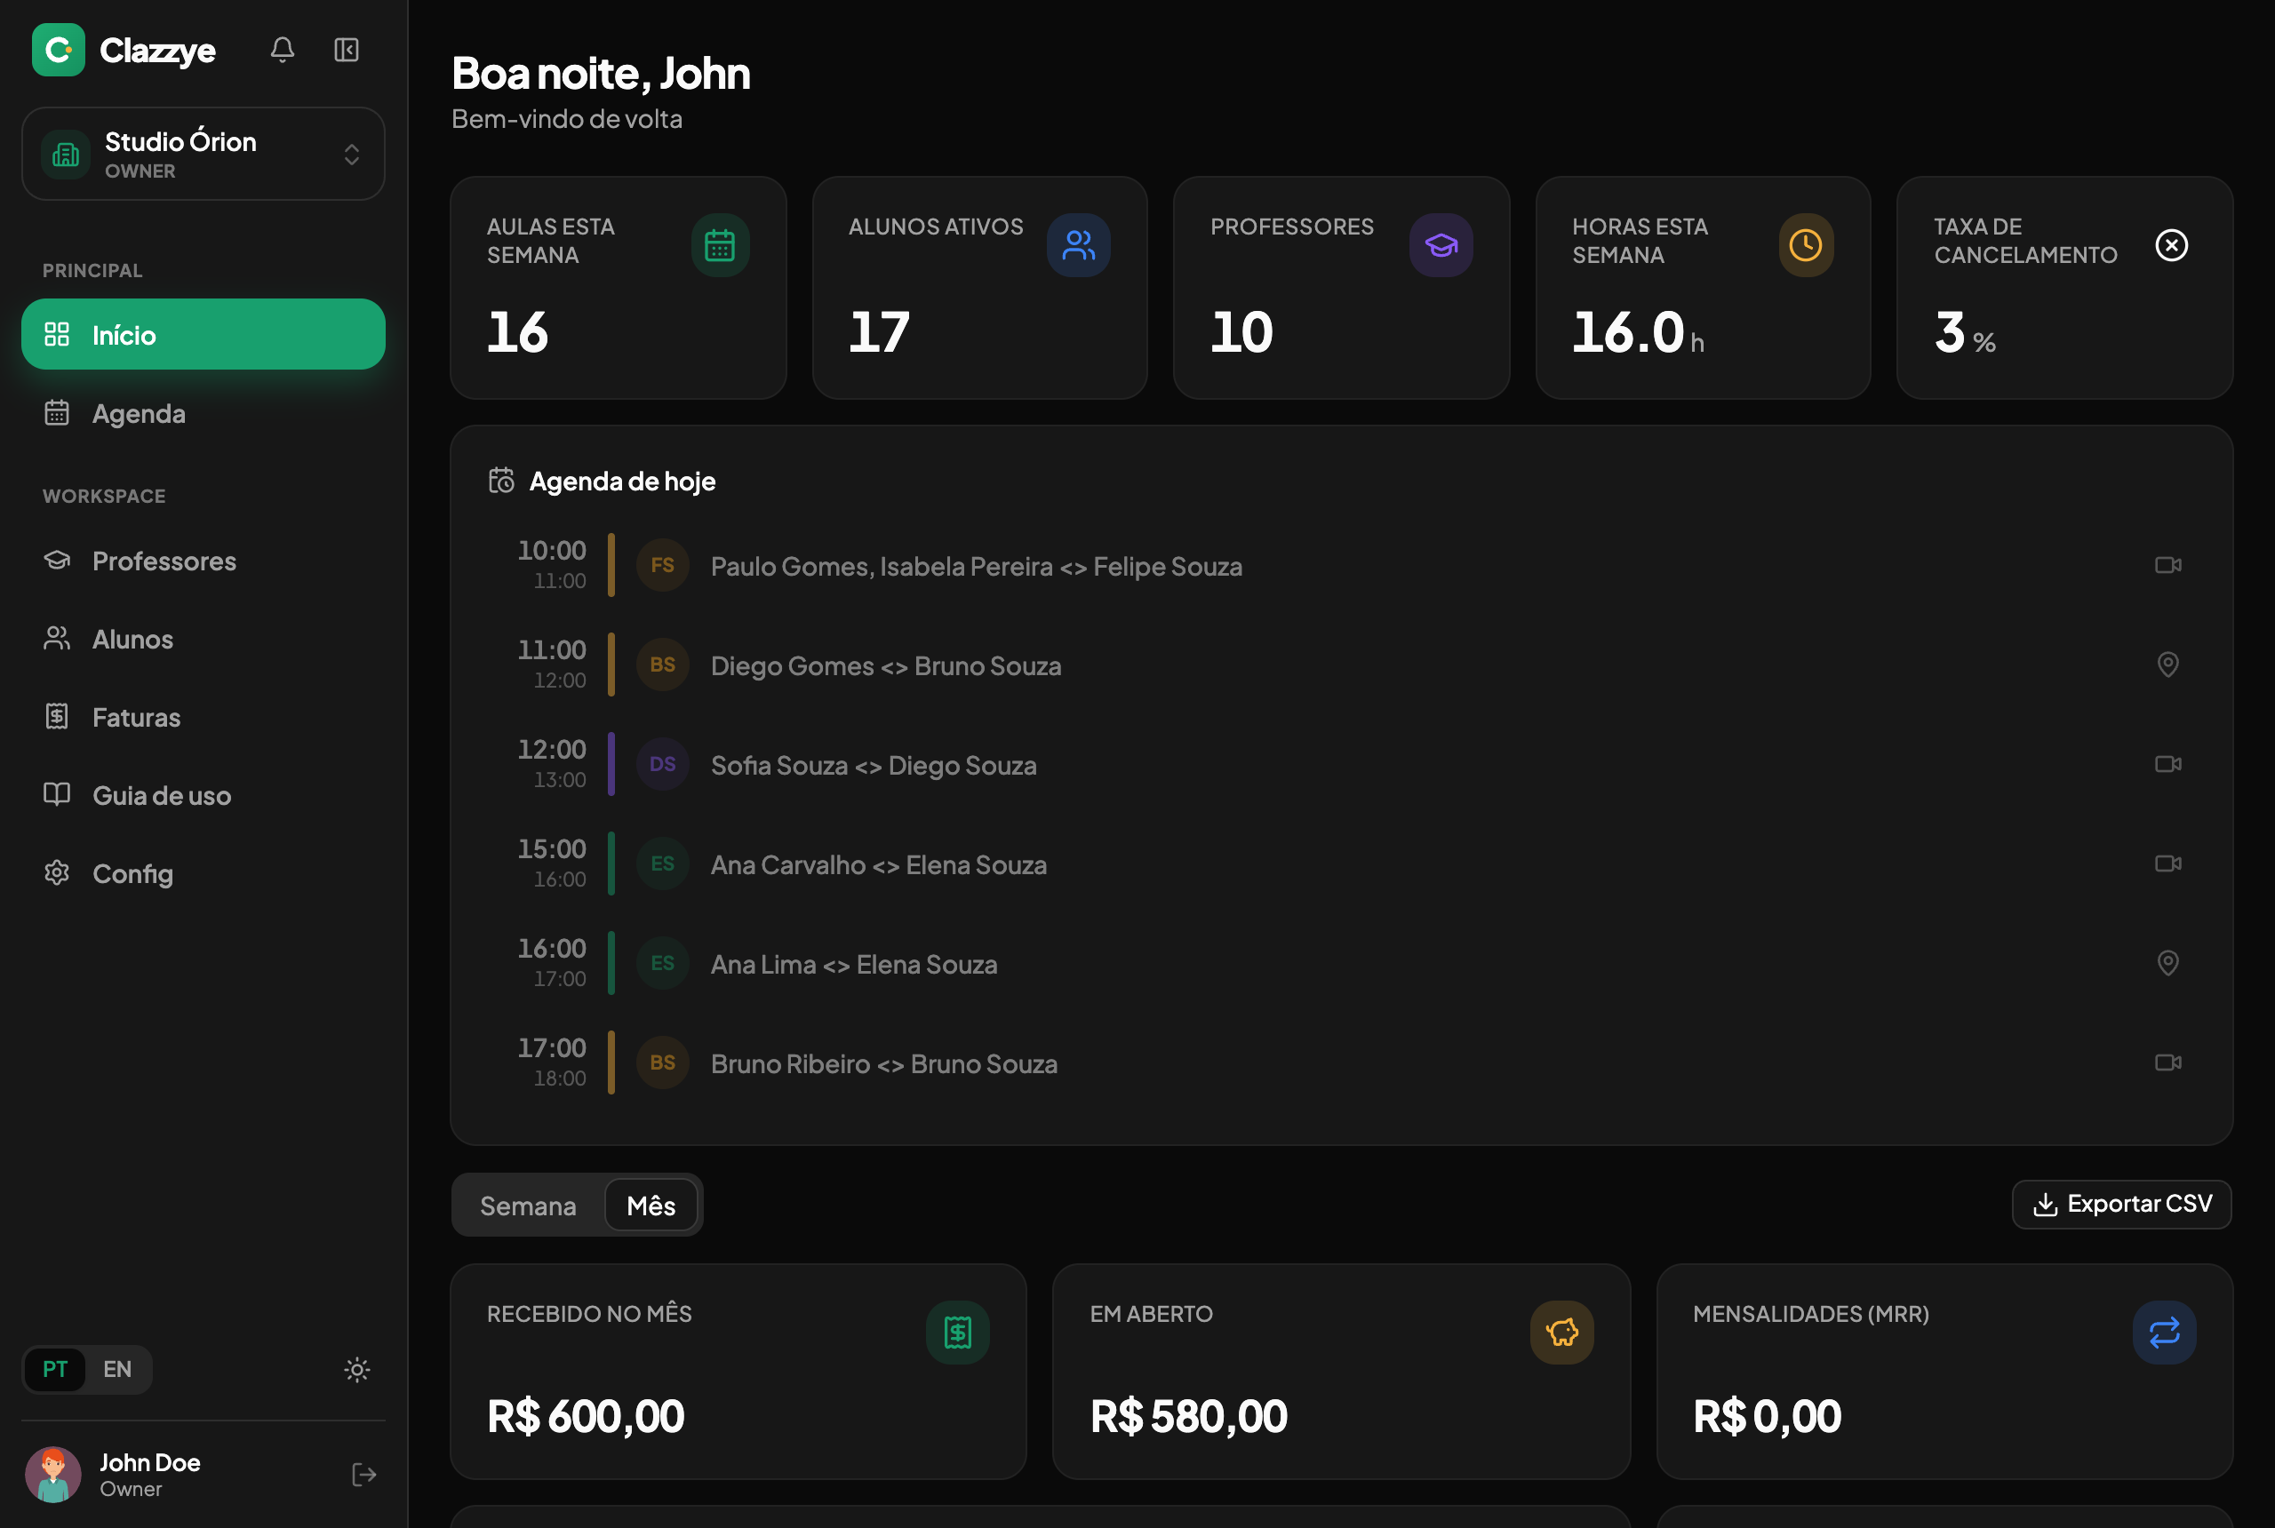The width and height of the screenshot is (2275, 1528).
Task: Click the receipt icon on Recebido no Mês card
Action: [x=957, y=1333]
